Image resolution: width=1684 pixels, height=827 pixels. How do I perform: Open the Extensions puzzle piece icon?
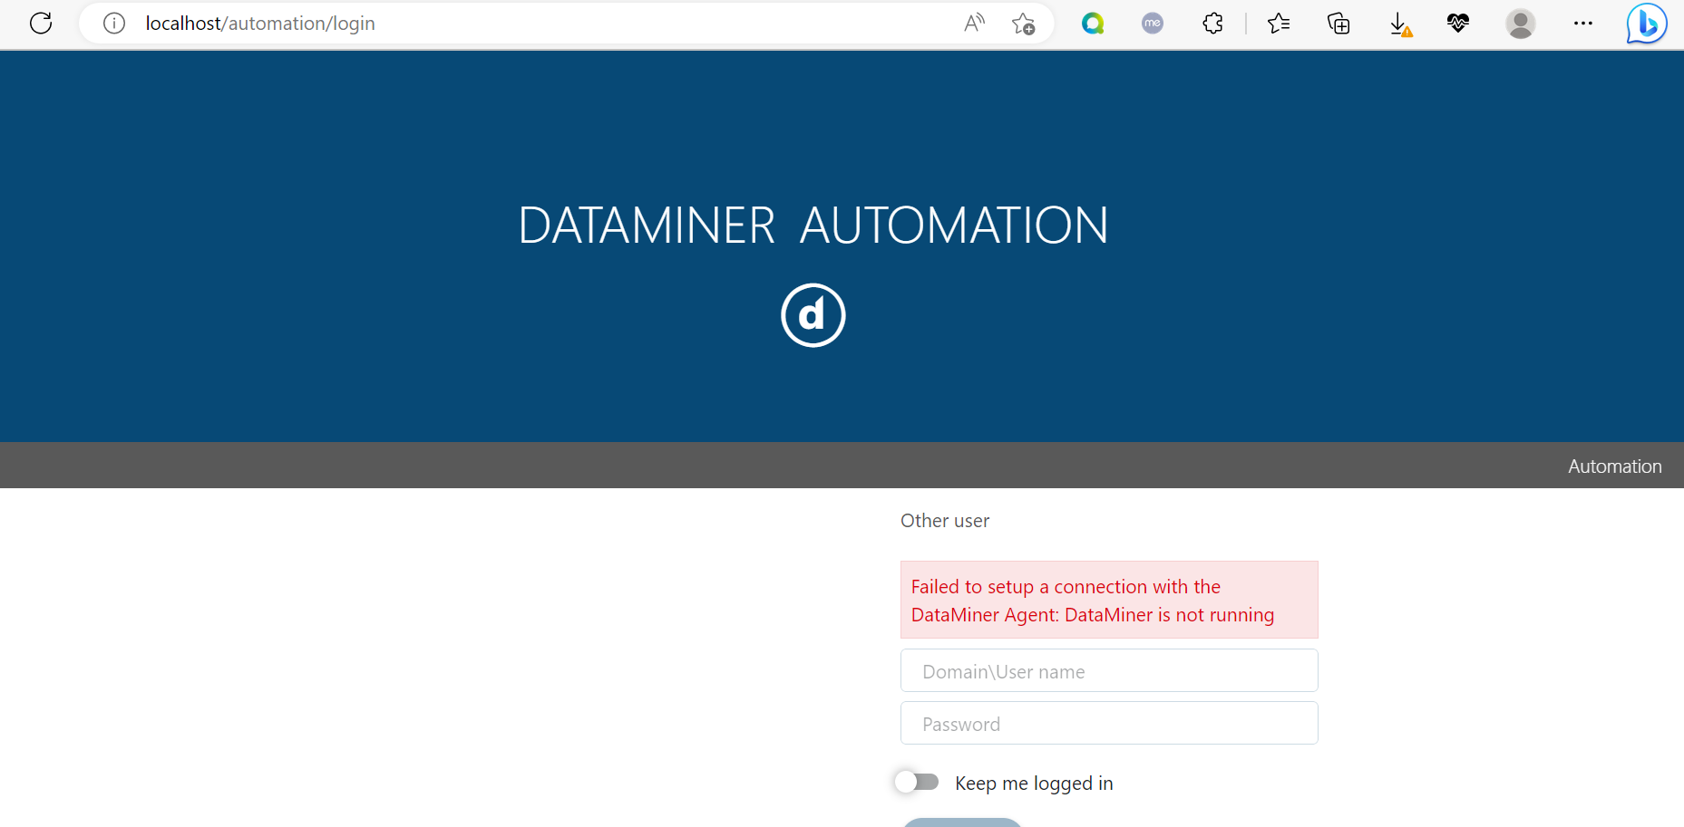[1212, 23]
